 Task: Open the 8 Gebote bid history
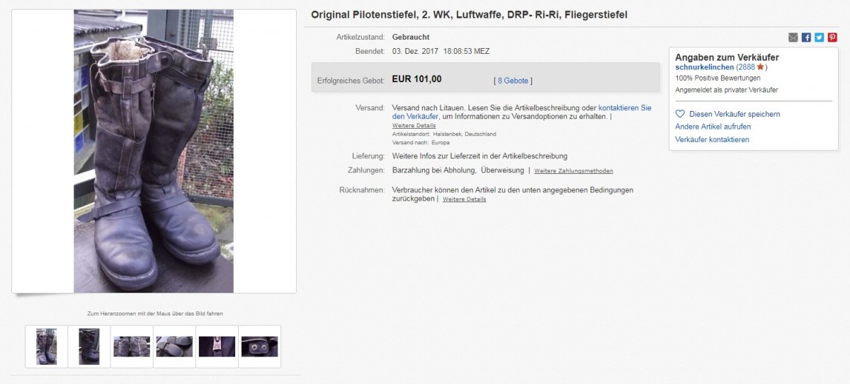point(513,81)
